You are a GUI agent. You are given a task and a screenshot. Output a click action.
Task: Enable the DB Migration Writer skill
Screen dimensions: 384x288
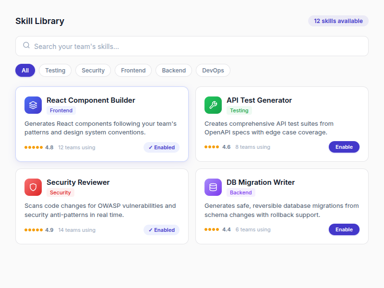[344, 229]
